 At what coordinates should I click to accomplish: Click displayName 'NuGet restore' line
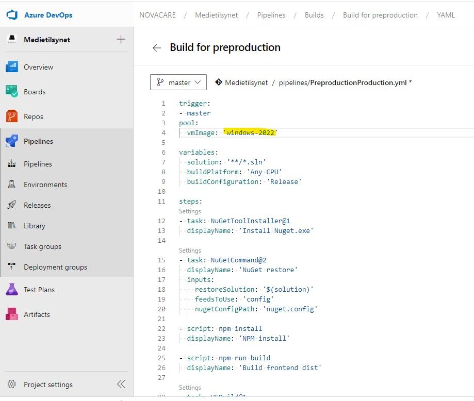point(242,270)
